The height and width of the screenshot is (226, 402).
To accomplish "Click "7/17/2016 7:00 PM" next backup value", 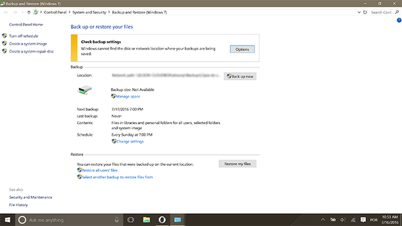I will pos(127,109).
